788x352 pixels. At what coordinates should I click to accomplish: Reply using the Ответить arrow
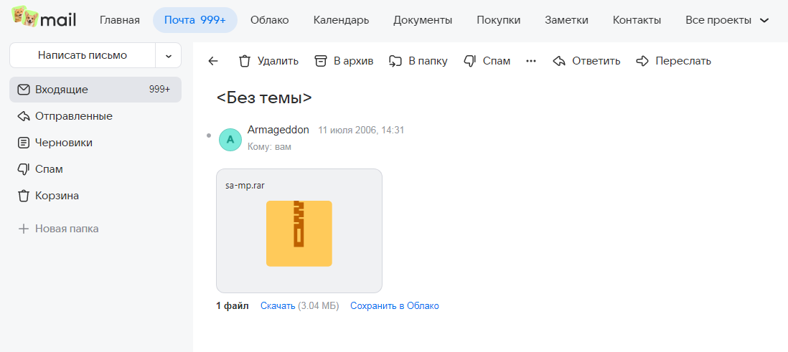(560, 61)
